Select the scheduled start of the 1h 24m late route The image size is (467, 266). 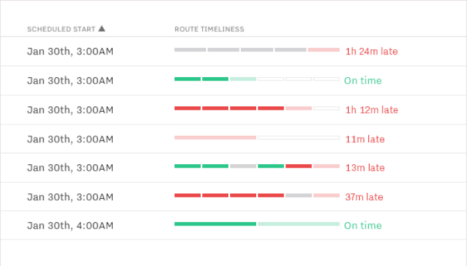click(x=70, y=51)
